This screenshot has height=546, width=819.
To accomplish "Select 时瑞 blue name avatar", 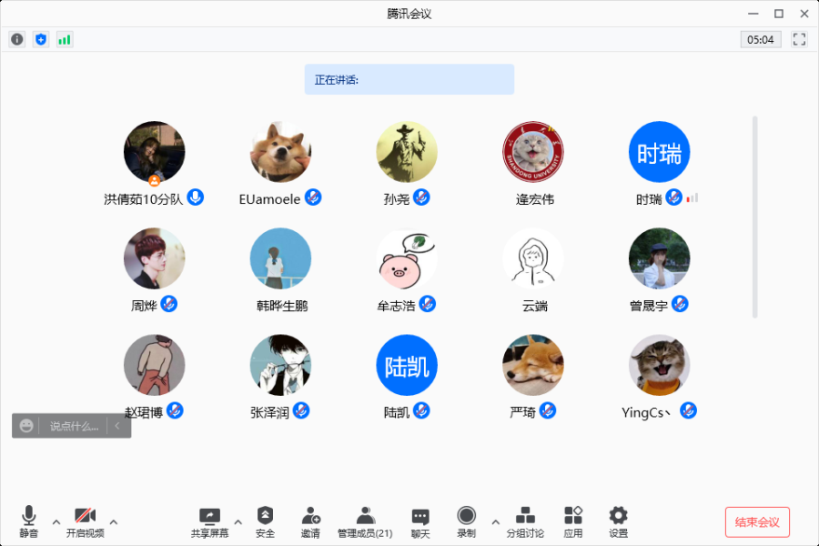I will [659, 152].
